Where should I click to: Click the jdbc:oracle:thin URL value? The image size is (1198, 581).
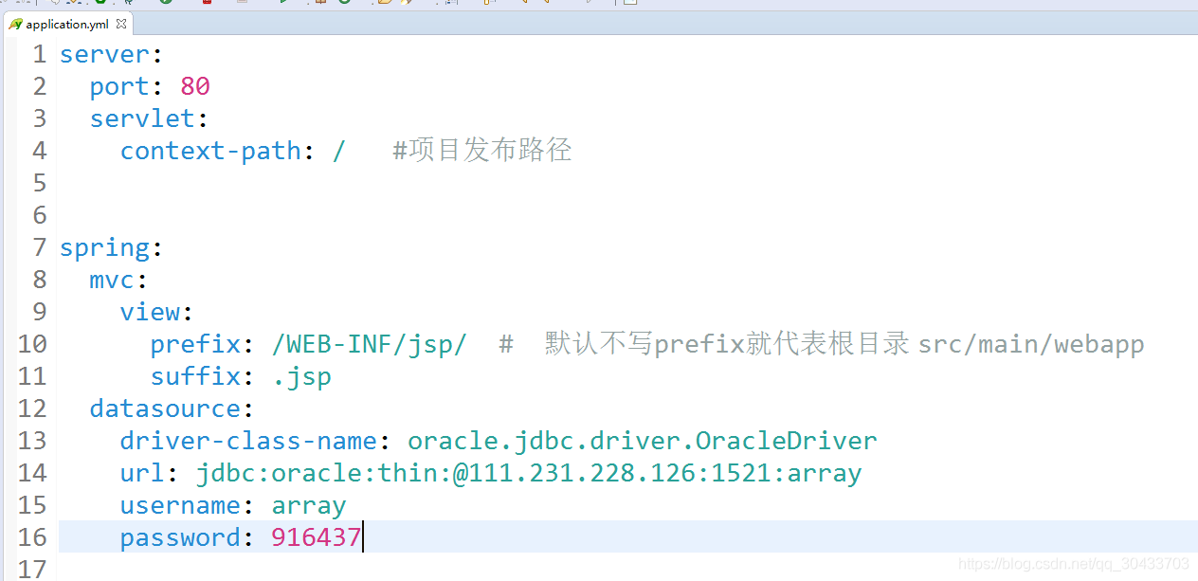[x=528, y=474]
